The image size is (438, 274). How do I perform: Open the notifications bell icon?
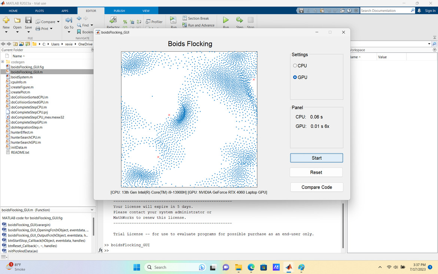(x=419, y=10)
